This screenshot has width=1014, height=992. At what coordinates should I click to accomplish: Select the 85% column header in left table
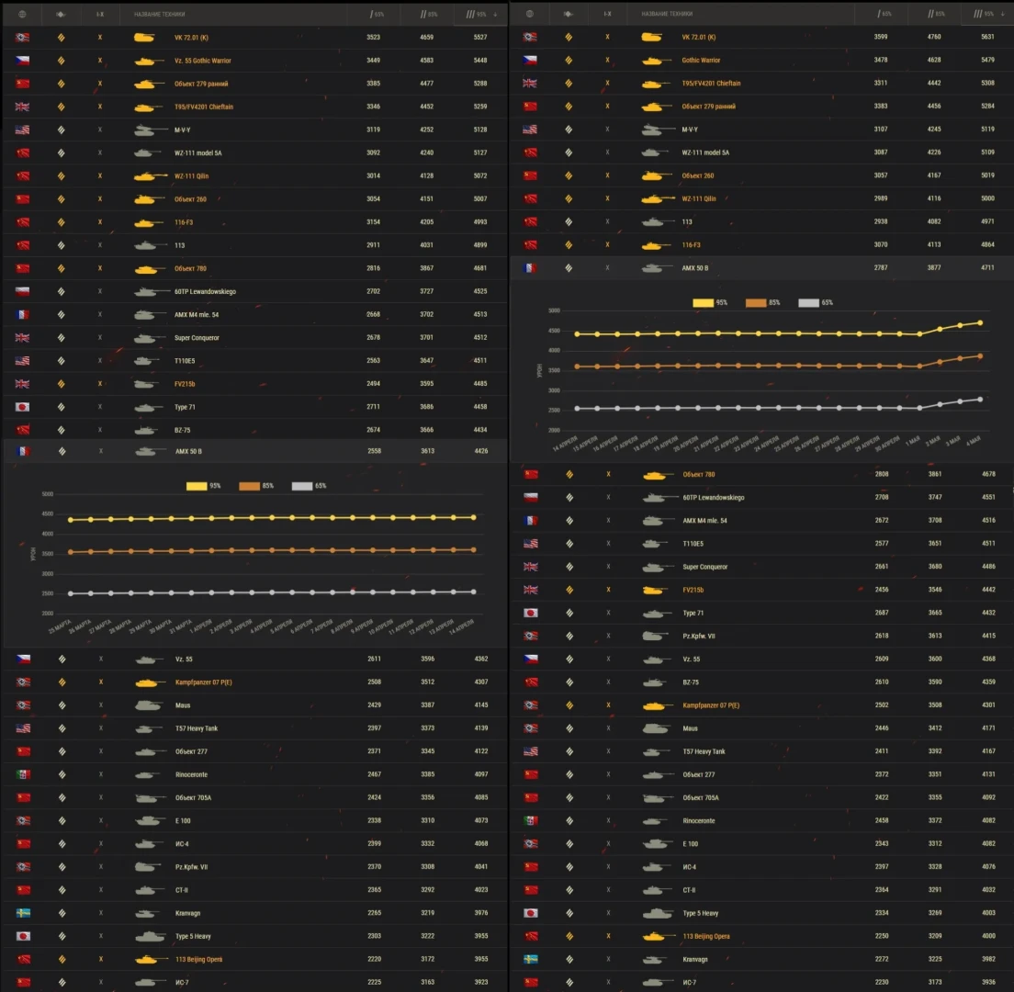coord(427,15)
